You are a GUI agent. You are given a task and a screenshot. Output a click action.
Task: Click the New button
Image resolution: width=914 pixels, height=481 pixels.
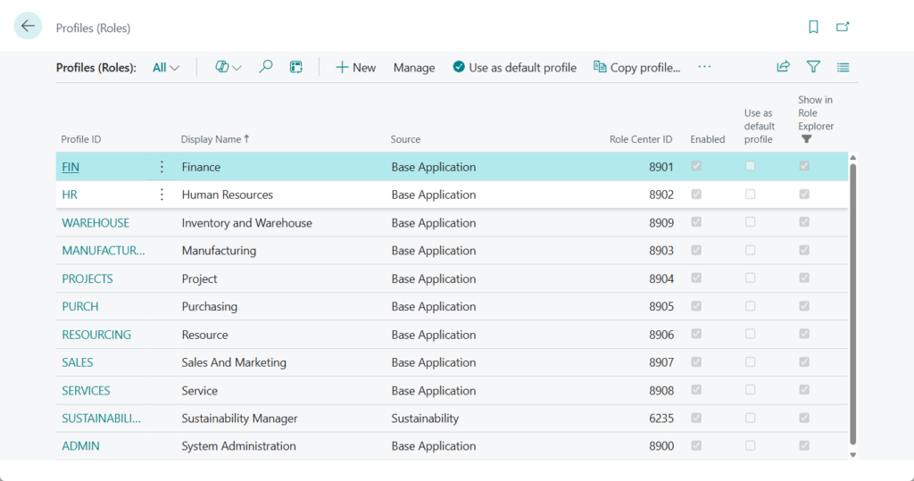tap(355, 67)
